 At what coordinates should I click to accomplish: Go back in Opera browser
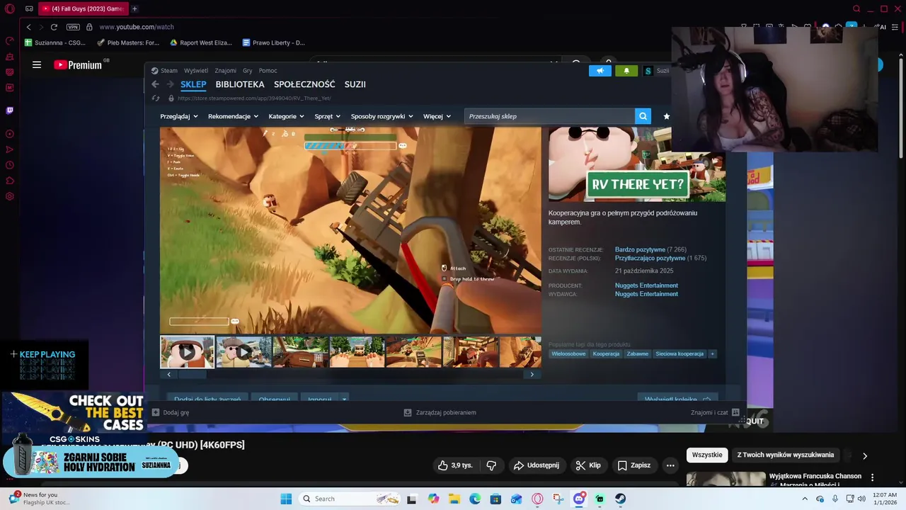28,27
